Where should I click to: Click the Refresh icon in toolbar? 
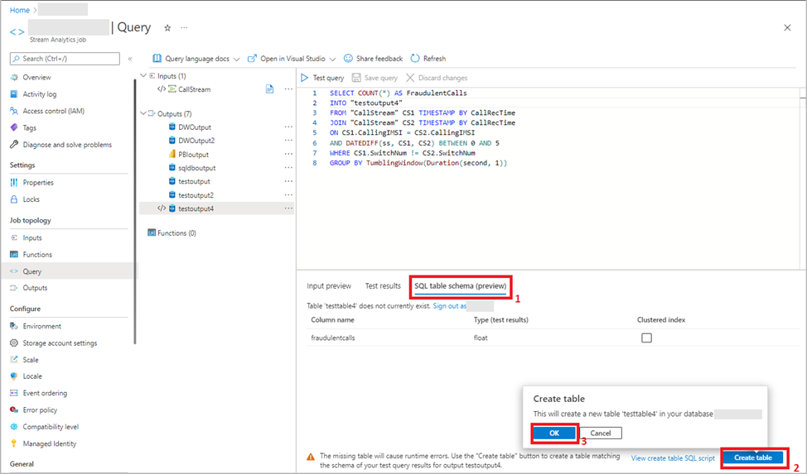coord(415,58)
